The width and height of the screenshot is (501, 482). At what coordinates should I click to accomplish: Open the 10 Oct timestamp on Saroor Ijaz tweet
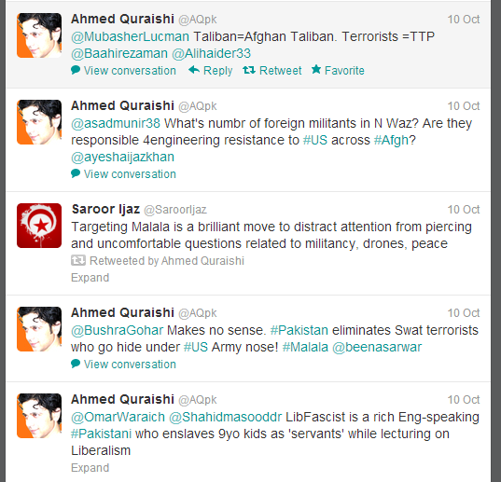pos(464,210)
